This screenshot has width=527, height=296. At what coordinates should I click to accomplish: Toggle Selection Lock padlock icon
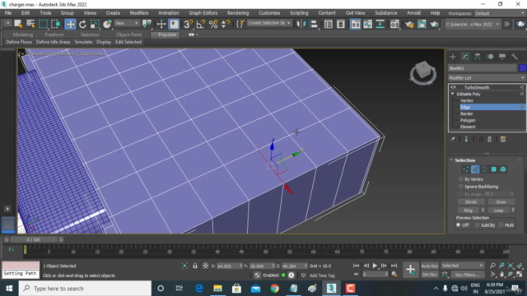tap(195, 266)
